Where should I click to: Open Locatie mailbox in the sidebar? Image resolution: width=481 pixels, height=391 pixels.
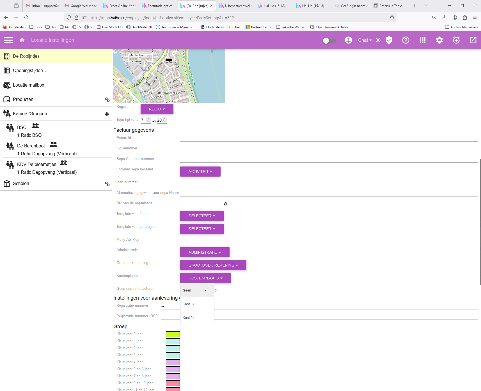pos(28,85)
